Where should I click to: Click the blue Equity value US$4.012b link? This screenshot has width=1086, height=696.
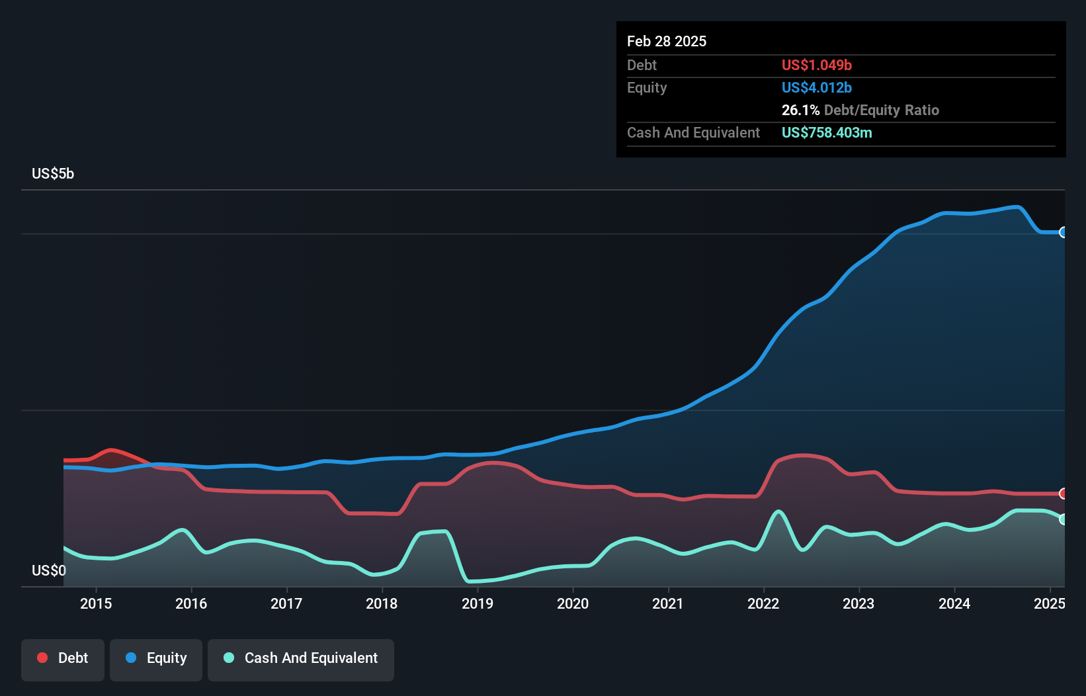click(816, 87)
